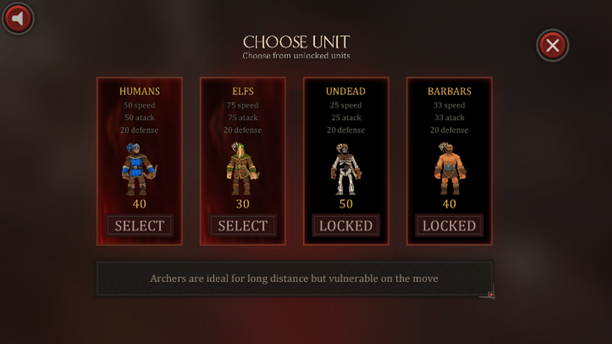
Task: Click the Undead card title
Action: tap(346, 91)
